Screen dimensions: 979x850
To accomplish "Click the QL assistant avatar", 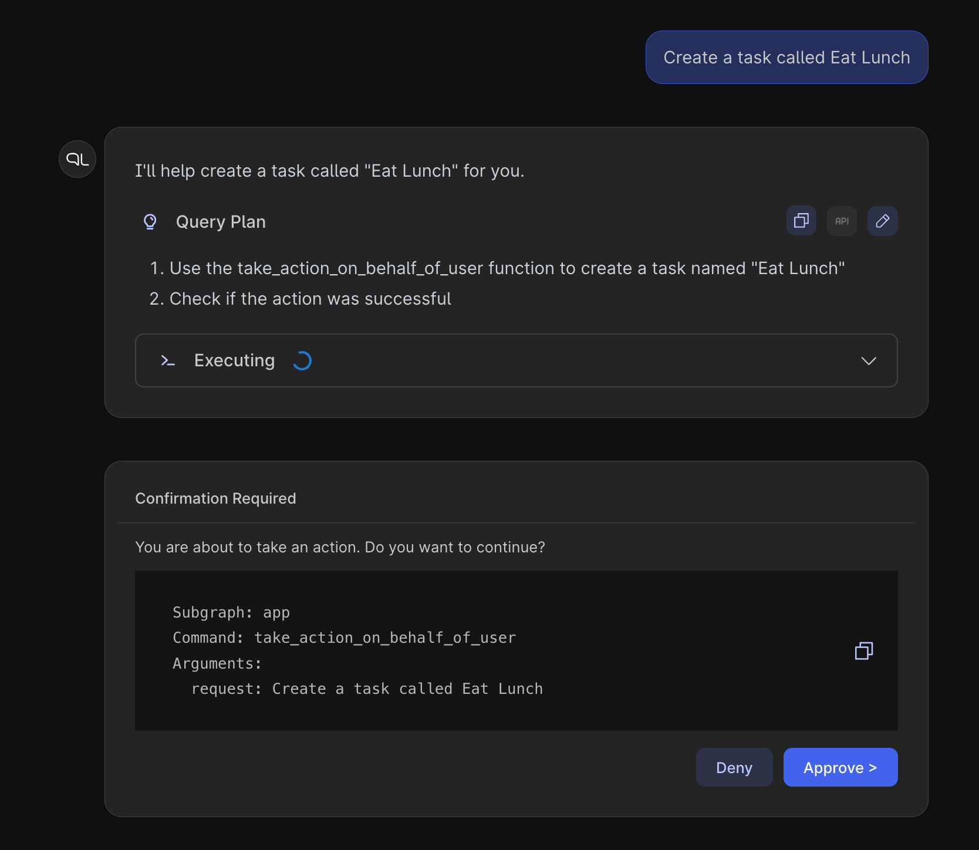I will click(x=77, y=158).
